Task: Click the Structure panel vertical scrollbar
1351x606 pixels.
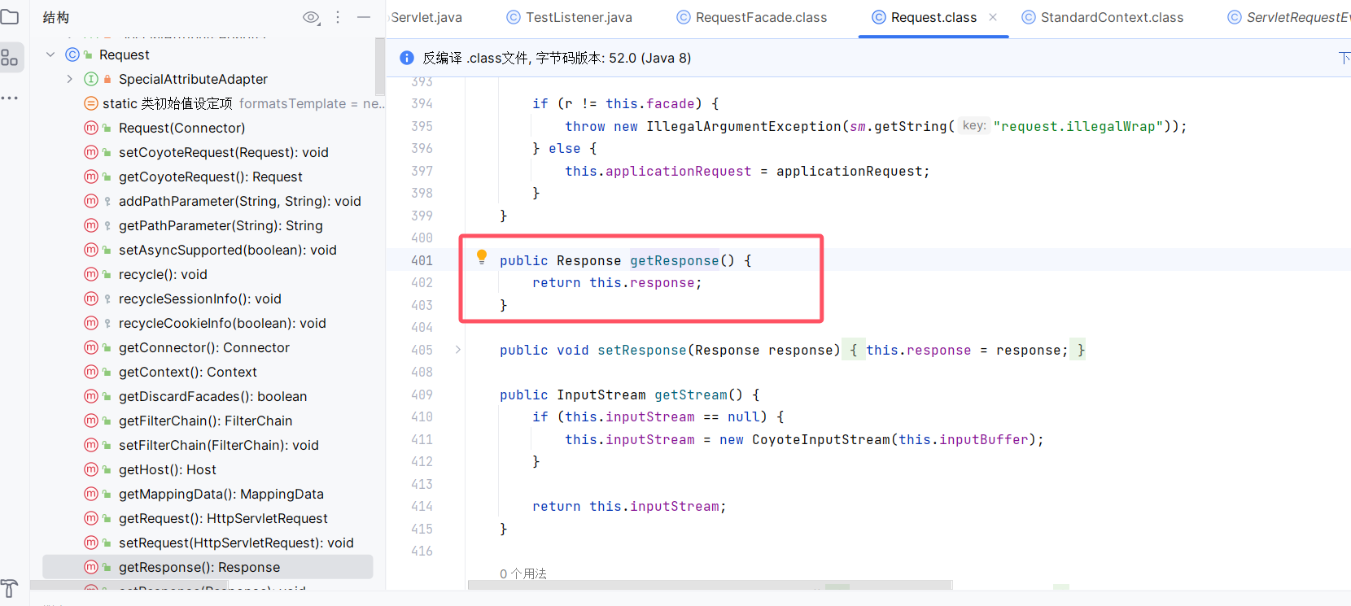Action: 380,67
